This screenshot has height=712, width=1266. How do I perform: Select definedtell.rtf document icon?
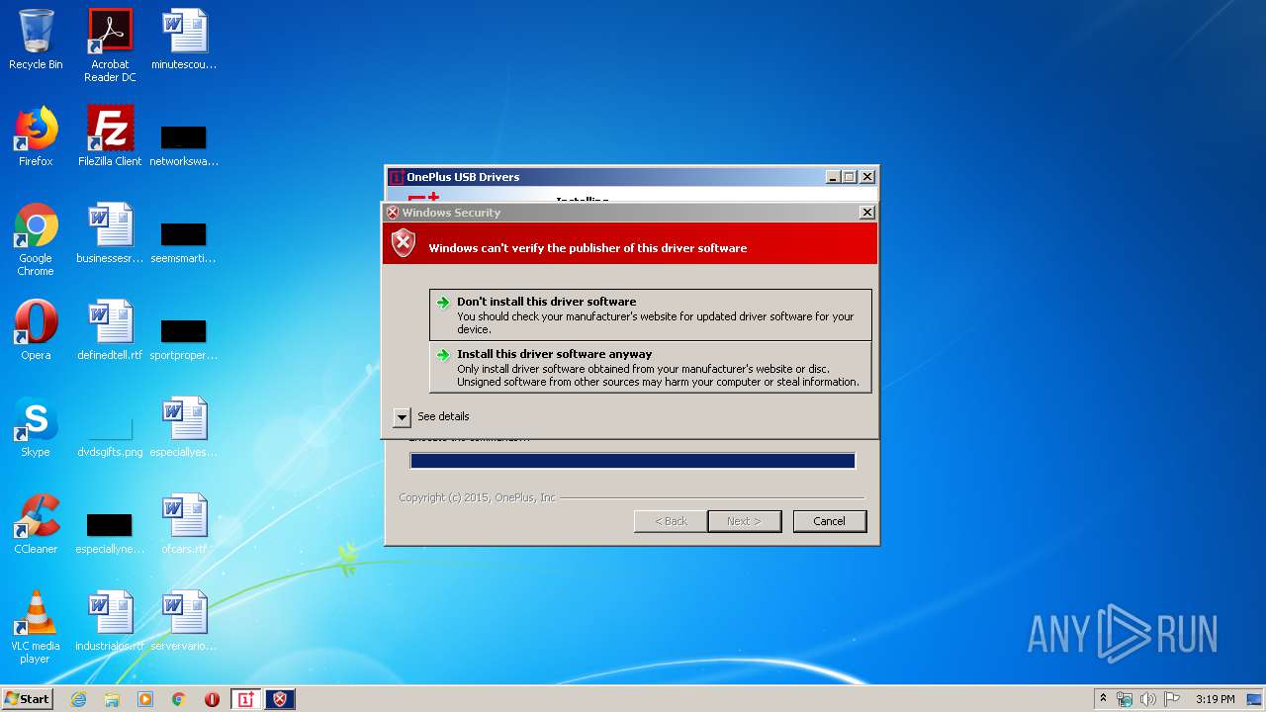110,330
